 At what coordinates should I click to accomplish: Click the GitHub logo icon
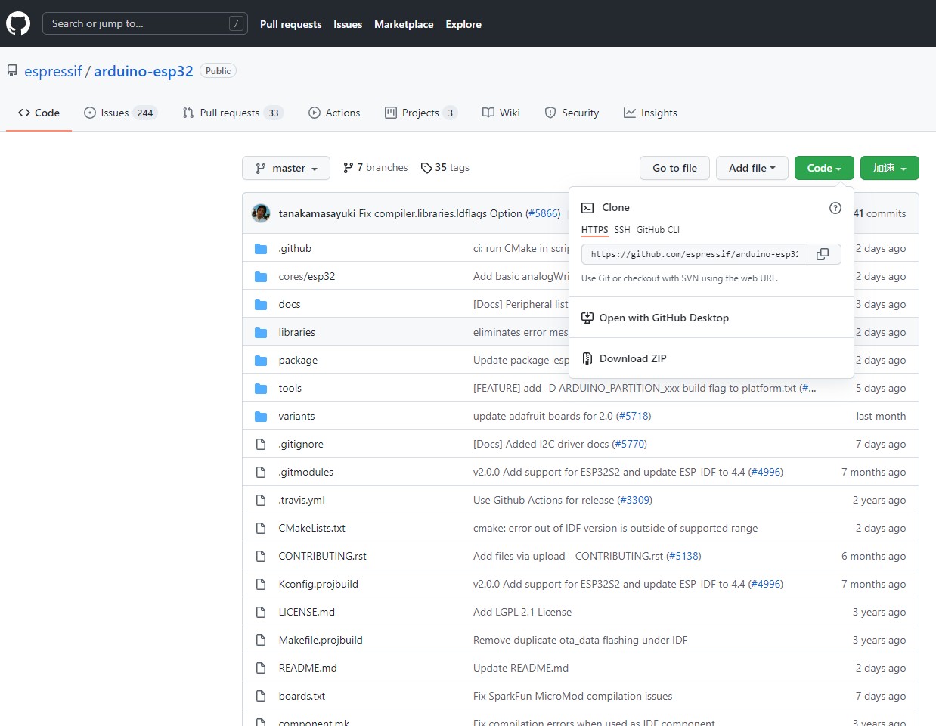18,23
